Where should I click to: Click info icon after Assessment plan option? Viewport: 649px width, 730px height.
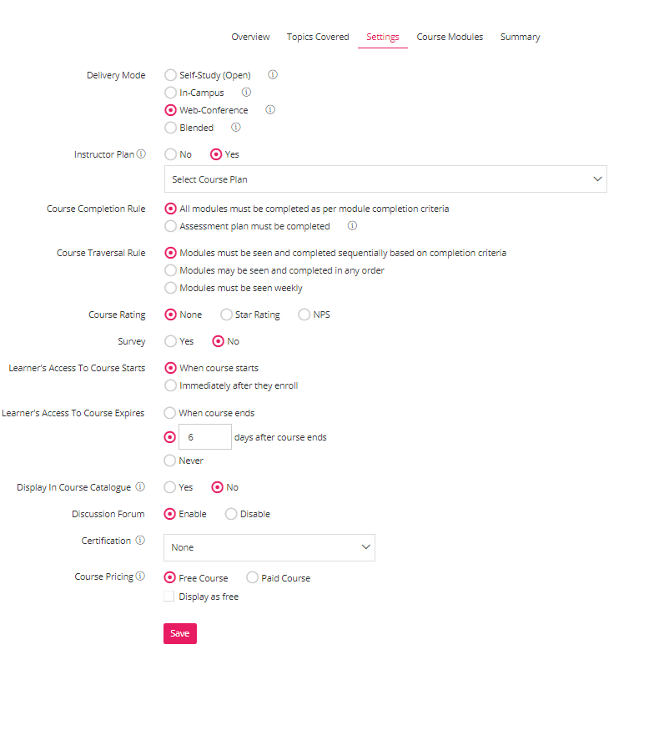pyautogui.click(x=352, y=226)
